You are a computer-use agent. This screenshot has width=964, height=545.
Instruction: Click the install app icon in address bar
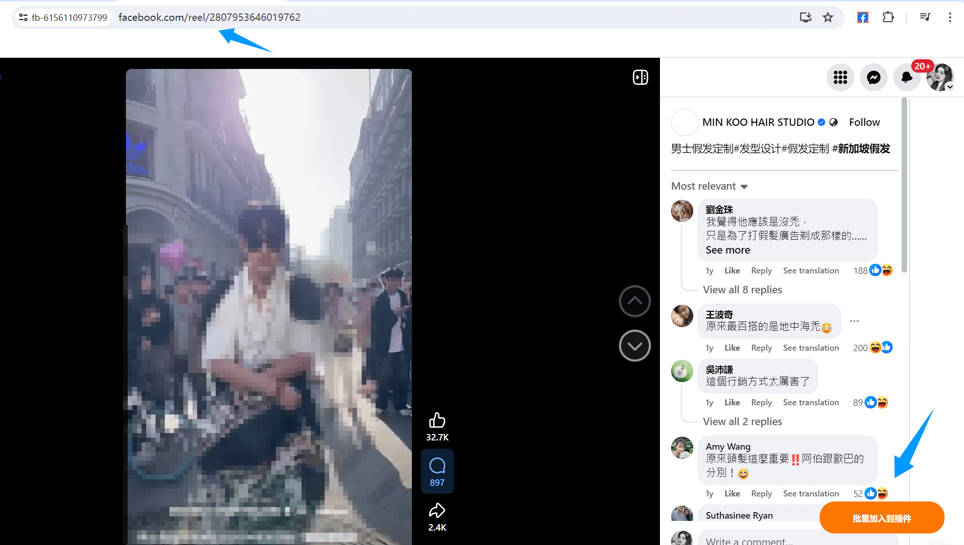point(805,18)
